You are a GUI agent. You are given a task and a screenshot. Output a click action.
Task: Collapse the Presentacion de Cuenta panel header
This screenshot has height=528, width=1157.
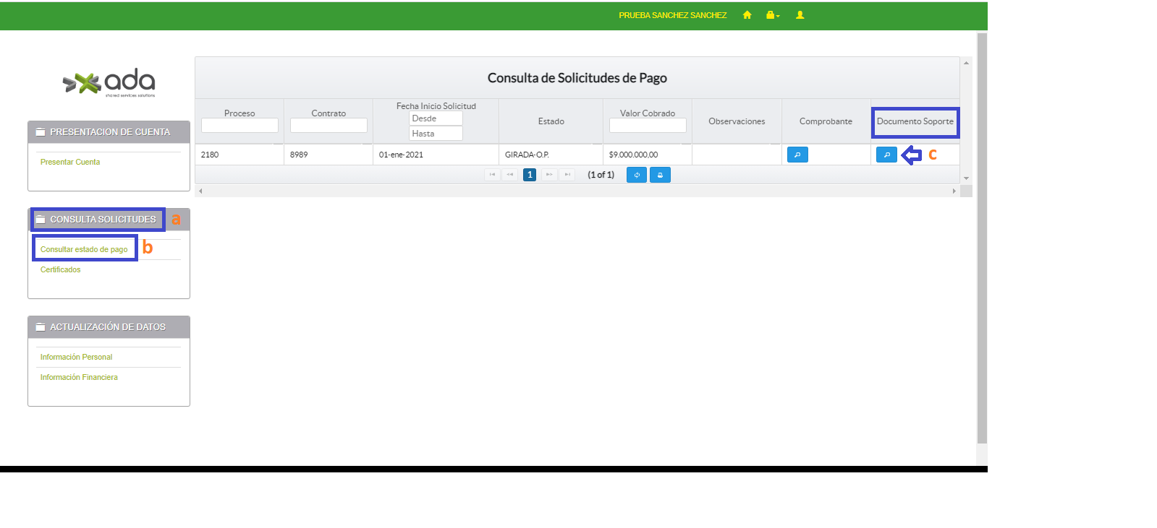[109, 132]
